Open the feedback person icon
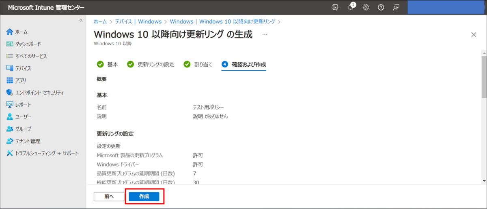The width and height of the screenshot is (487, 209). pyautogui.click(x=396, y=7)
